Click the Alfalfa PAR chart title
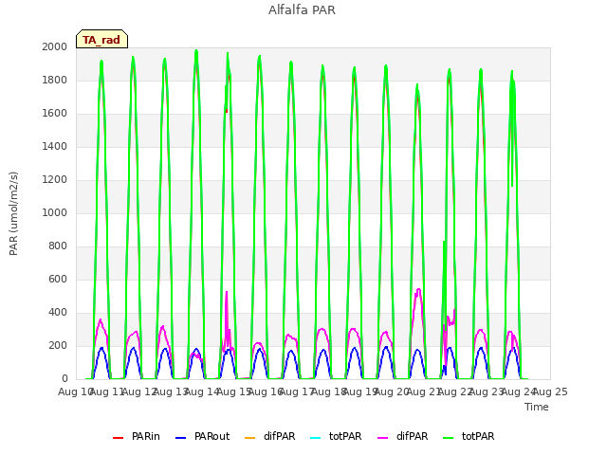This screenshot has height=455, width=607. tap(302, 10)
